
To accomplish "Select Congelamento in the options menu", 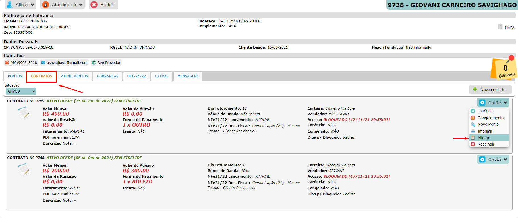I will pyautogui.click(x=489, y=118).
